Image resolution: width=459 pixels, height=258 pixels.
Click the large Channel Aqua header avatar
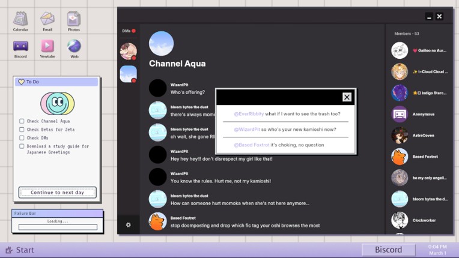point(161,44)
